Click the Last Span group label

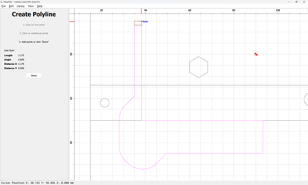[9, 50]
